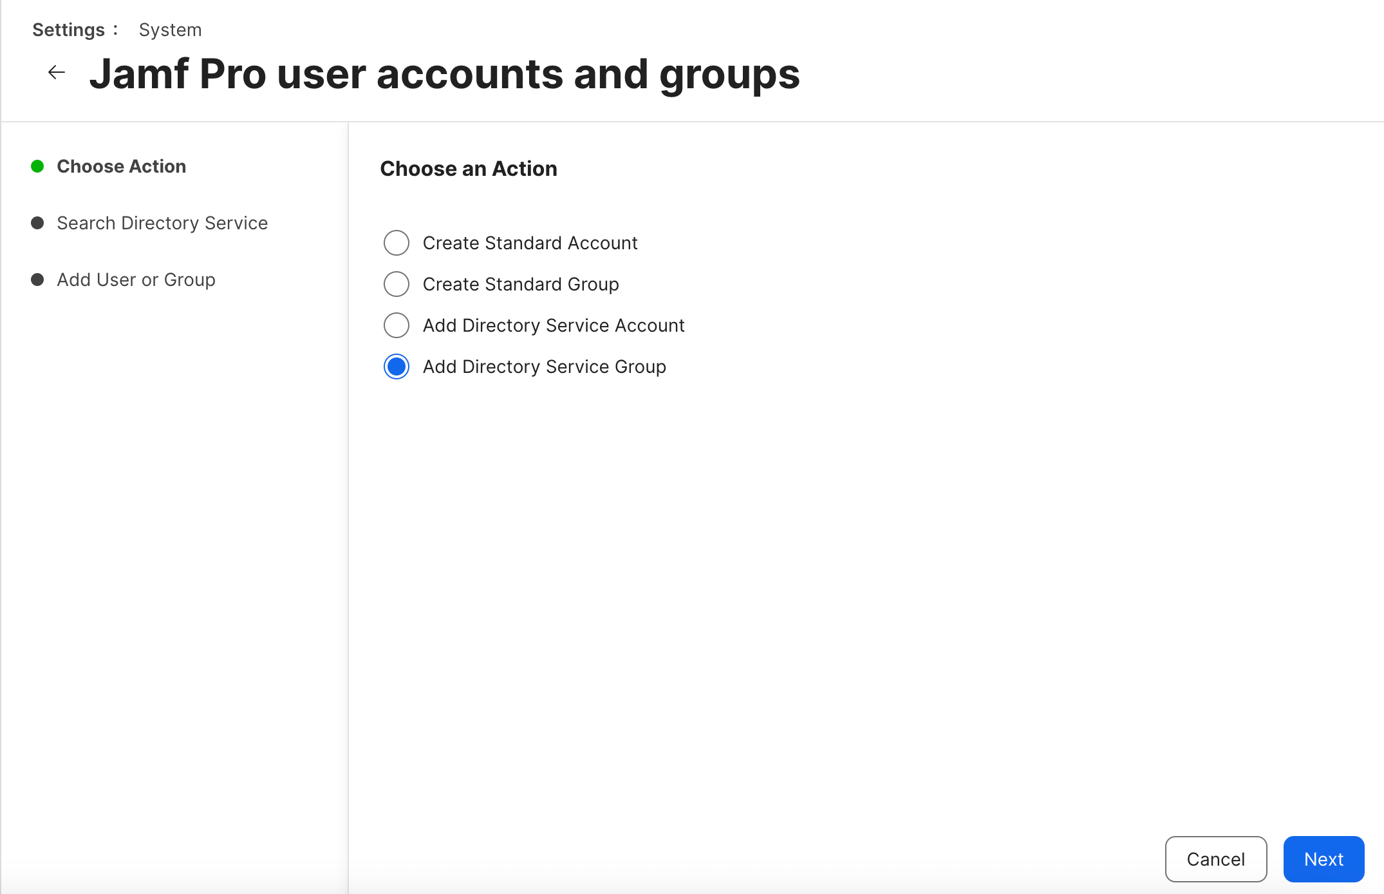1384x894 pixels.
Task: Select Create Standard Group radio button
Action: coord(397,284)
